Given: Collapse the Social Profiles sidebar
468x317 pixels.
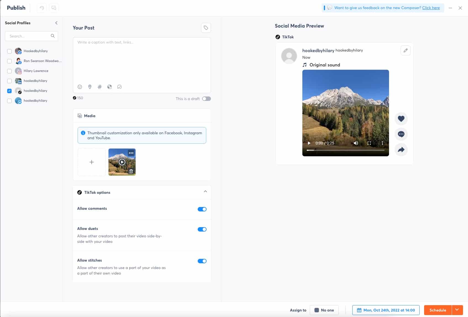Looking at the screenshot, I should 56,23.
